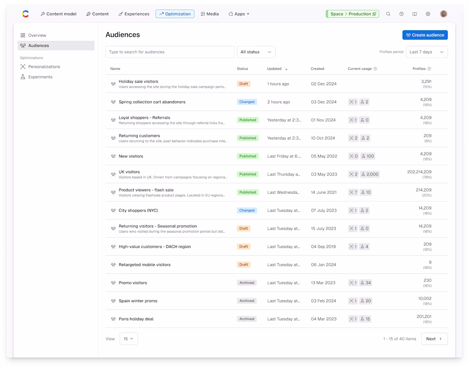
Task: Open the settings gear icon
Action: (x=428, y=14)
